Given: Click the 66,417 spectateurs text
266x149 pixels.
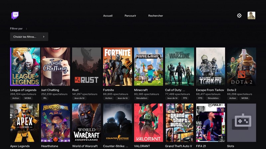Looking at the screenshot, I should 208,94.
